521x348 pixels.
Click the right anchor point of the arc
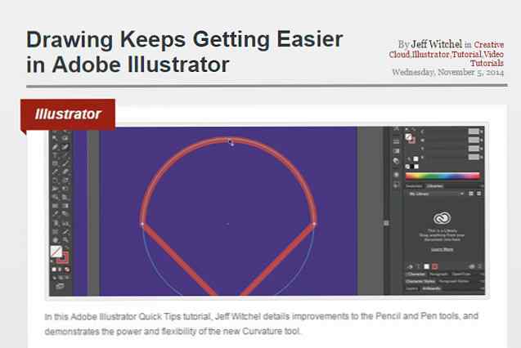coord(314,225)
